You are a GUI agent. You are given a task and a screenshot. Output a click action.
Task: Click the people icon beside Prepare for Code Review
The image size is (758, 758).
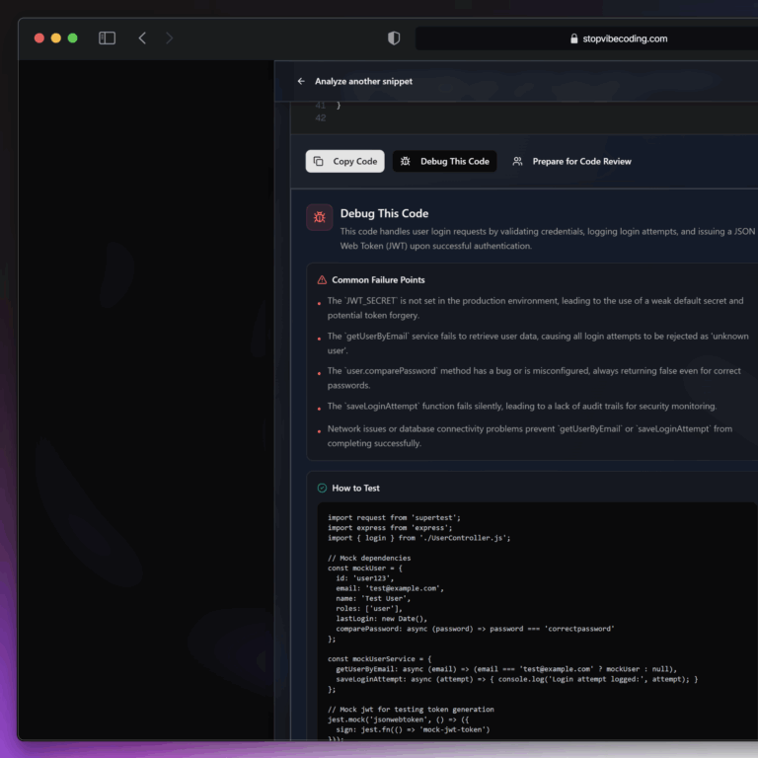(517, 161)
